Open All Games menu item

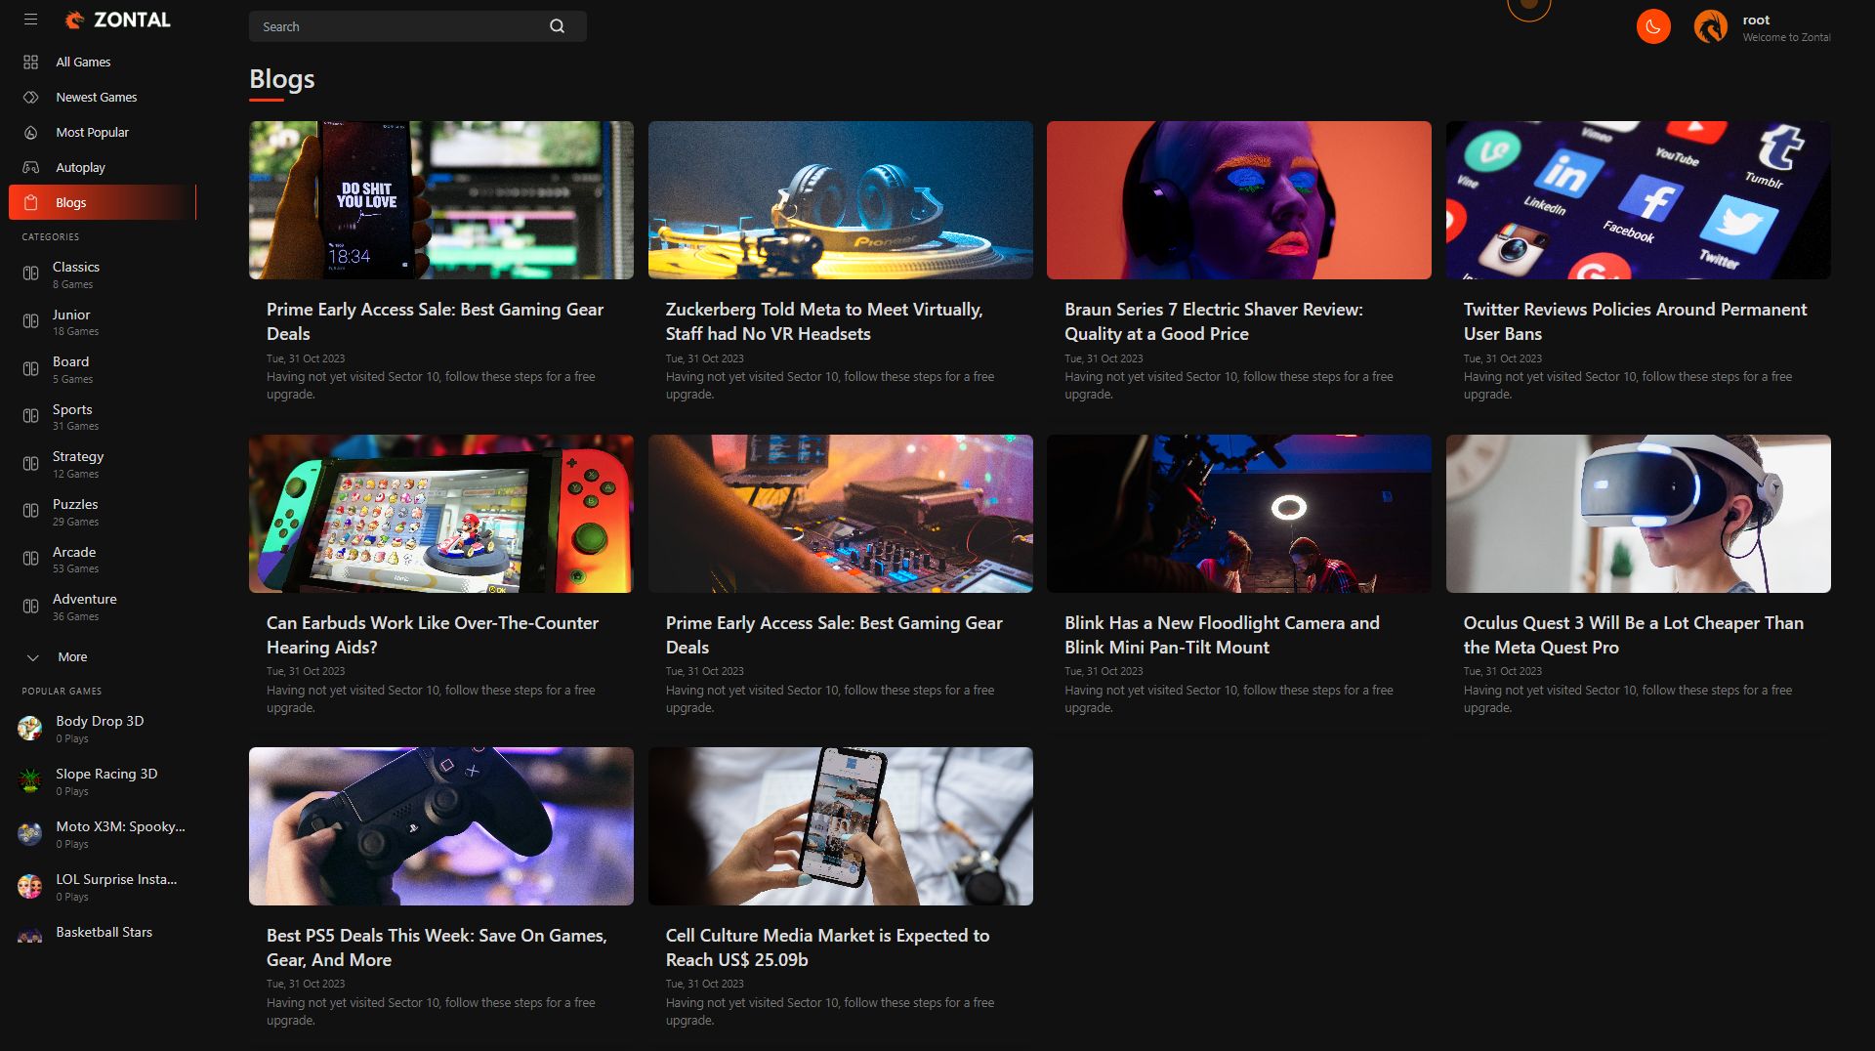click(83, 62)
